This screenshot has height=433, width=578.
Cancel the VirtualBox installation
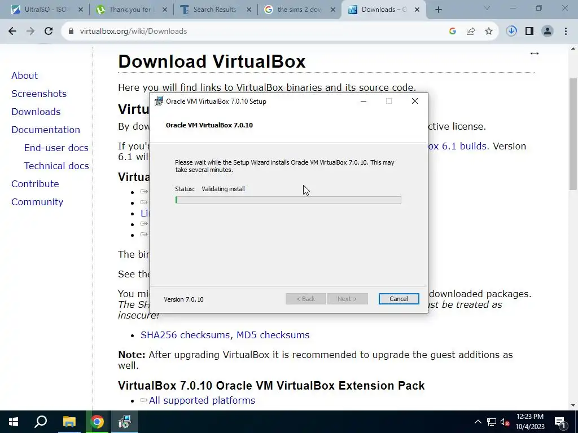coord(399,299)
